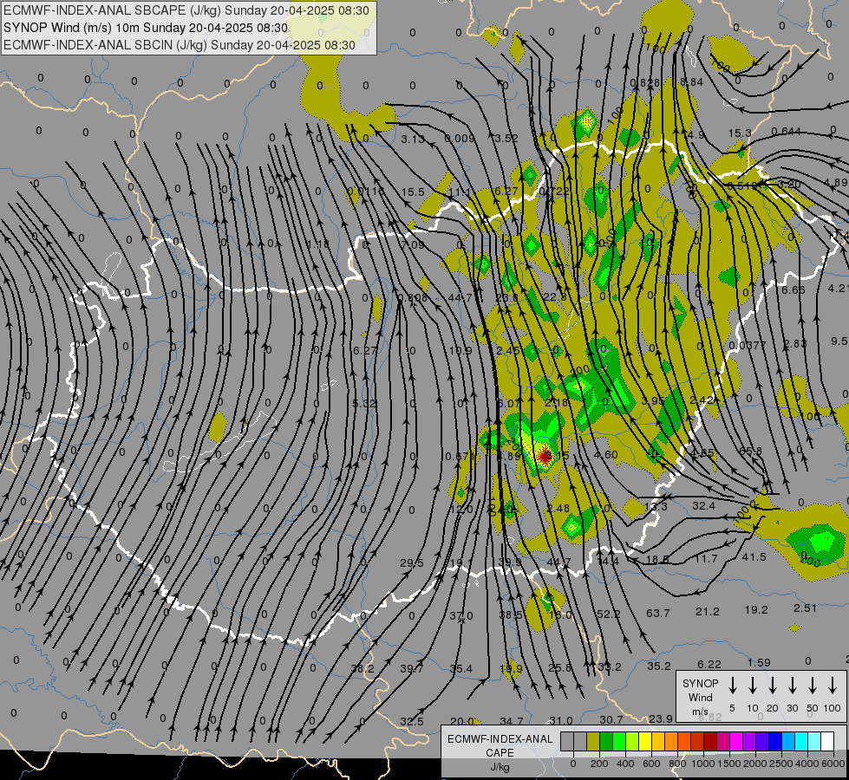The width and height of the screenshot is (849, 780).
Task: Click the 0.644 SBCIN value
Action: pyautogui.click(x=786, y=132)
